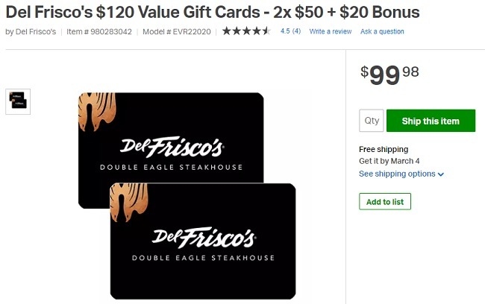Select the gift card thumbnail image

(x=18, y=101)
